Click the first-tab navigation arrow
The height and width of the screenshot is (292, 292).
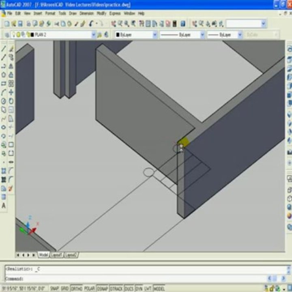[18, 255]
